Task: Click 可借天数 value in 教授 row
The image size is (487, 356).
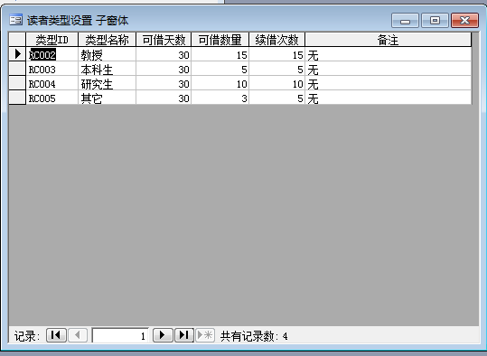Action: pyautogui.click(x=164, y=54)
